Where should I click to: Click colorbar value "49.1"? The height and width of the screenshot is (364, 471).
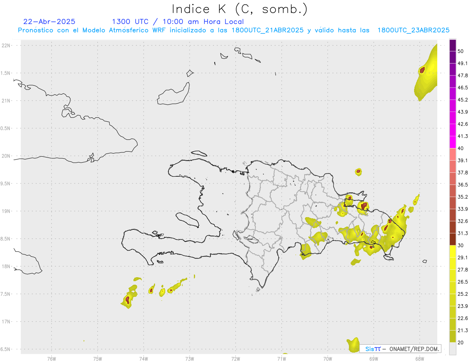(x=463, y=63)
